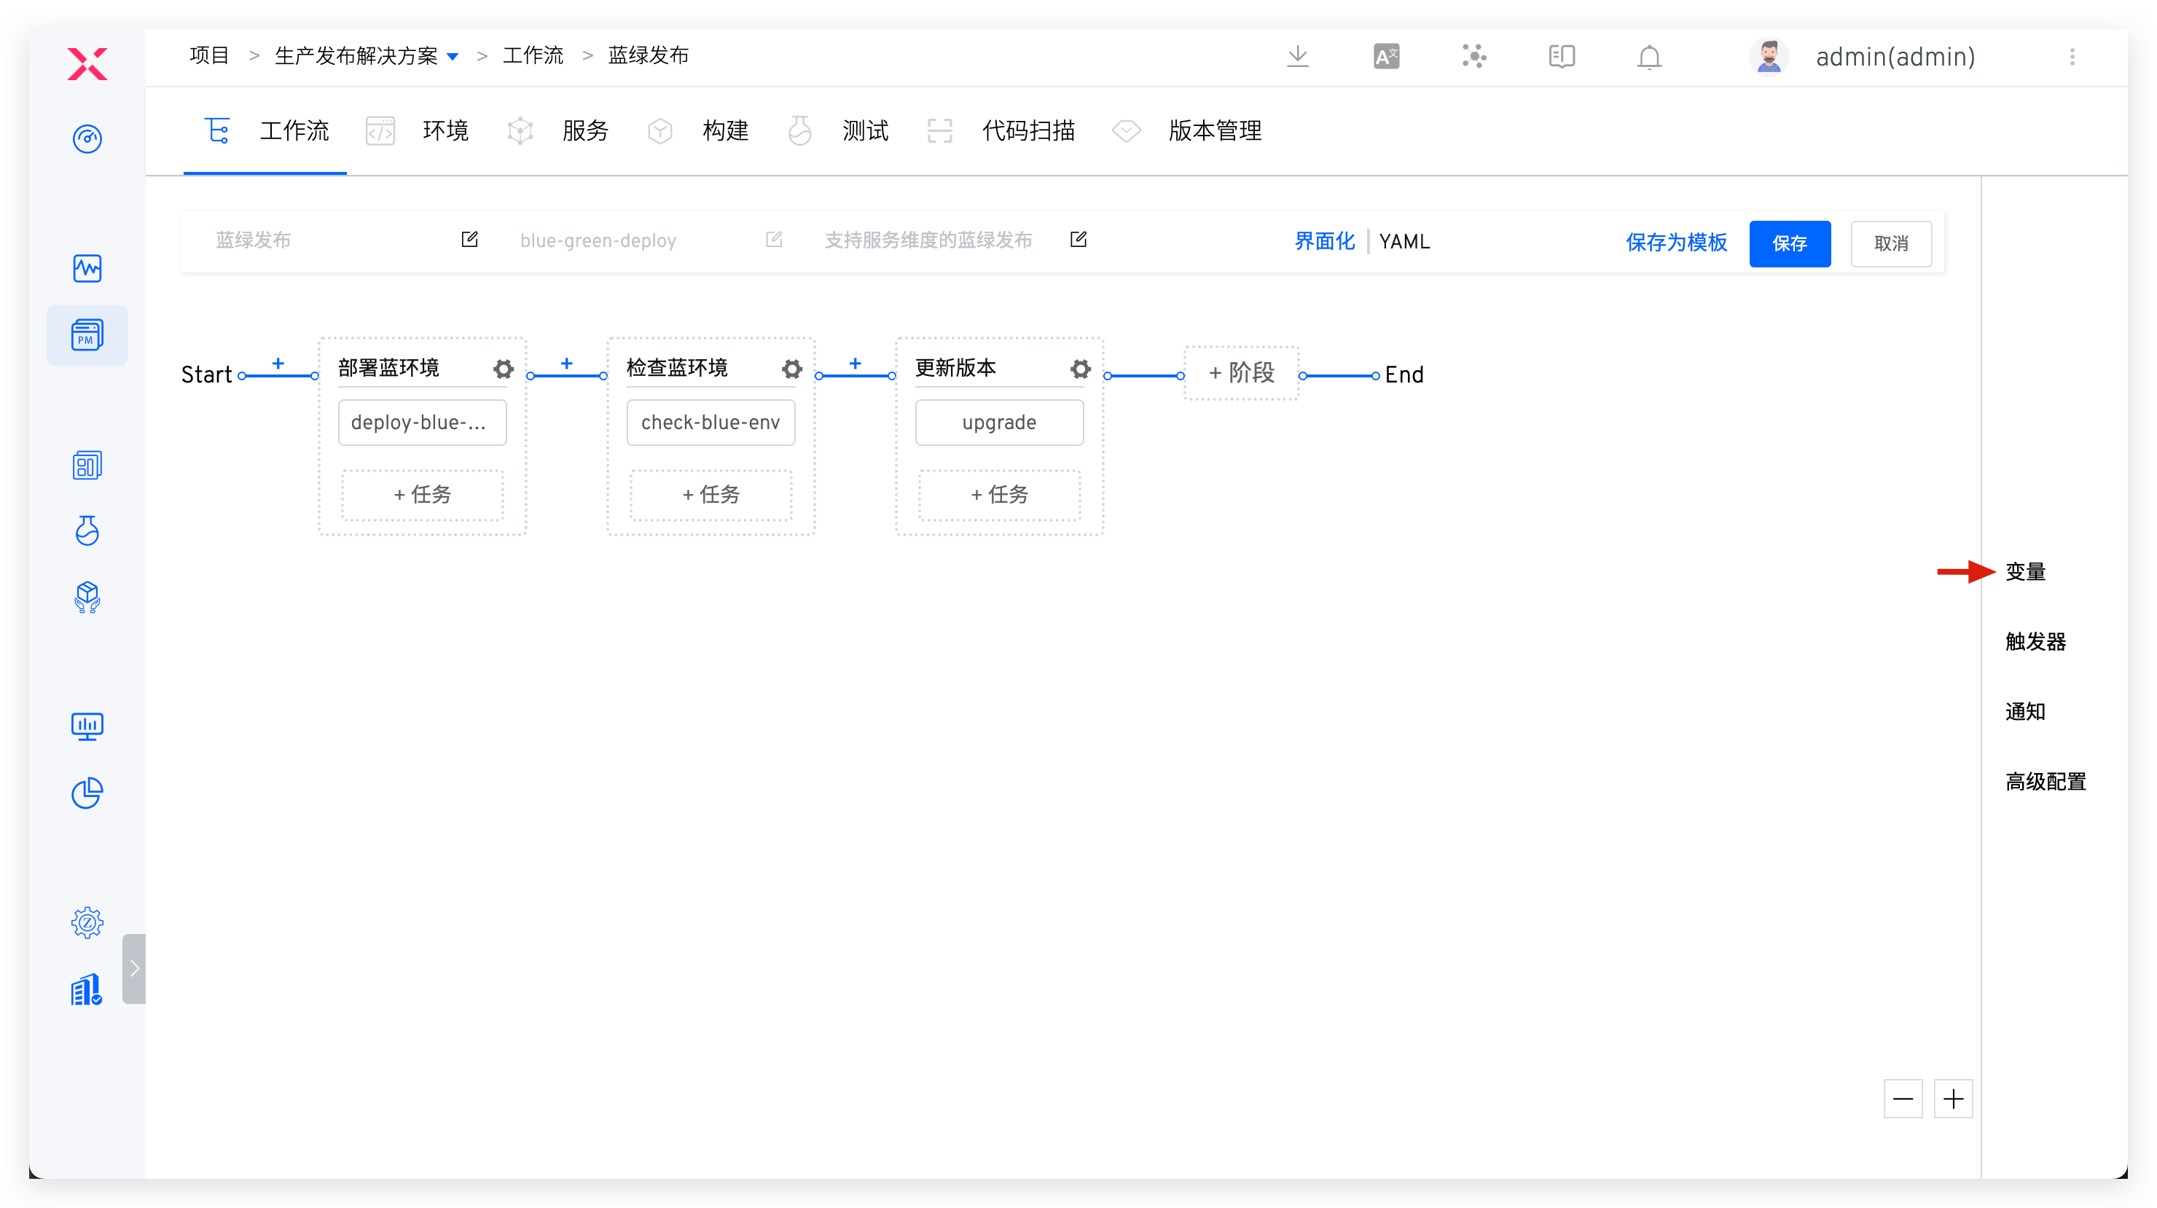
Task: Switch to 界面化 view mode
Action: click(1324, 242)
